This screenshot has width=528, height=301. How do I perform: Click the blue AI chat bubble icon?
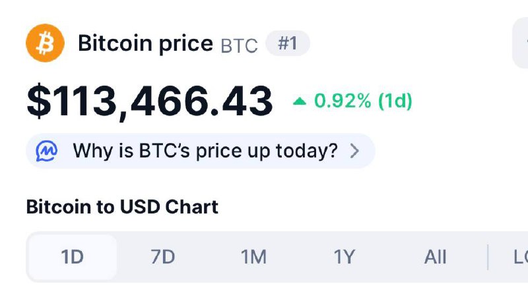[46, 151]
